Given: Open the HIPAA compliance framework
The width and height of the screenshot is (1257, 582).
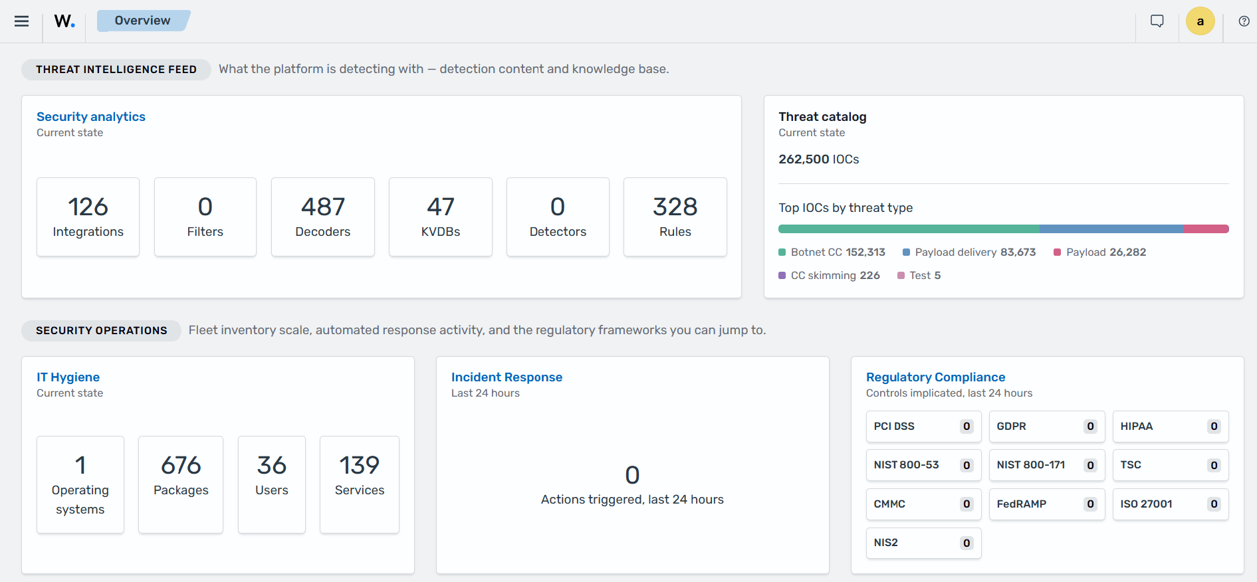Looking at the screenshot, I should (x=1171, y=427).
